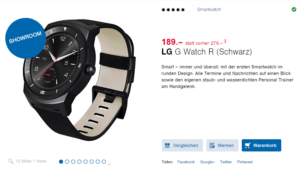Click the Warenkorb button
Viewport: 302px width, 171px height.
261,145
